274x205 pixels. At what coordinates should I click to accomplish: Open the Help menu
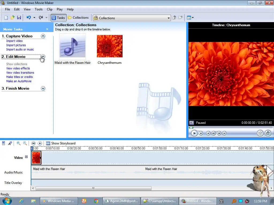(x=70, y=9)
